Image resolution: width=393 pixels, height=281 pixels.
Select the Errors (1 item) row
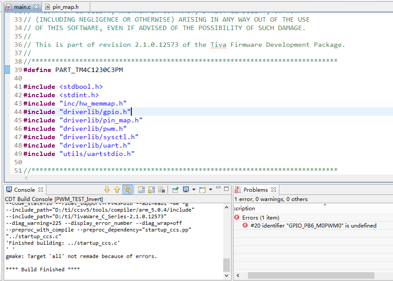point(313,218)
